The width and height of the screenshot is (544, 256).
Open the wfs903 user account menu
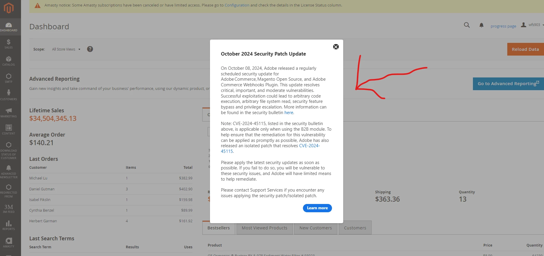(532, 25)
